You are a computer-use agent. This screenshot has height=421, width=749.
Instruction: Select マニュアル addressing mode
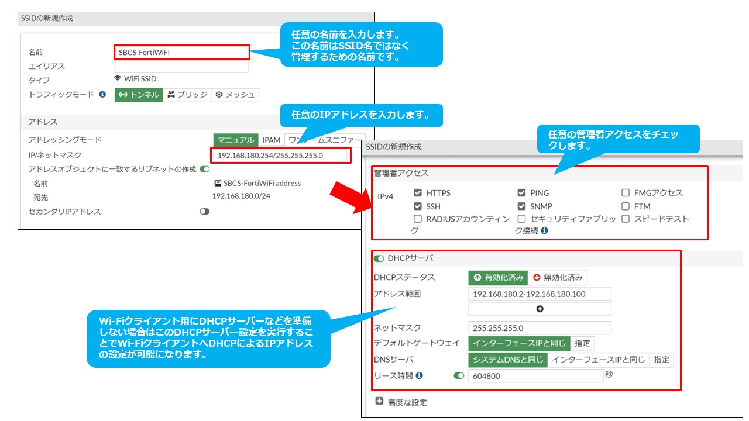pos(236,140)
